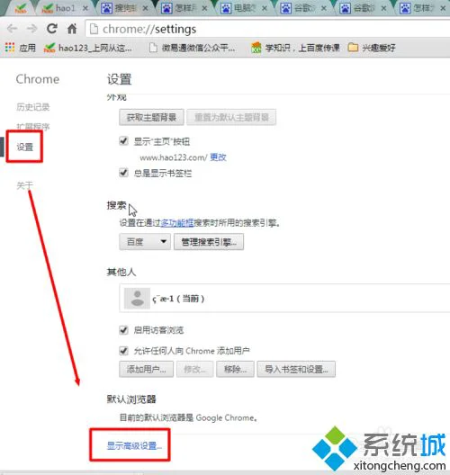The height and width of the screenshot is (475, 450).
Task: Open 历史记录 in the sidebar
Action: click(x=33, y=107)
